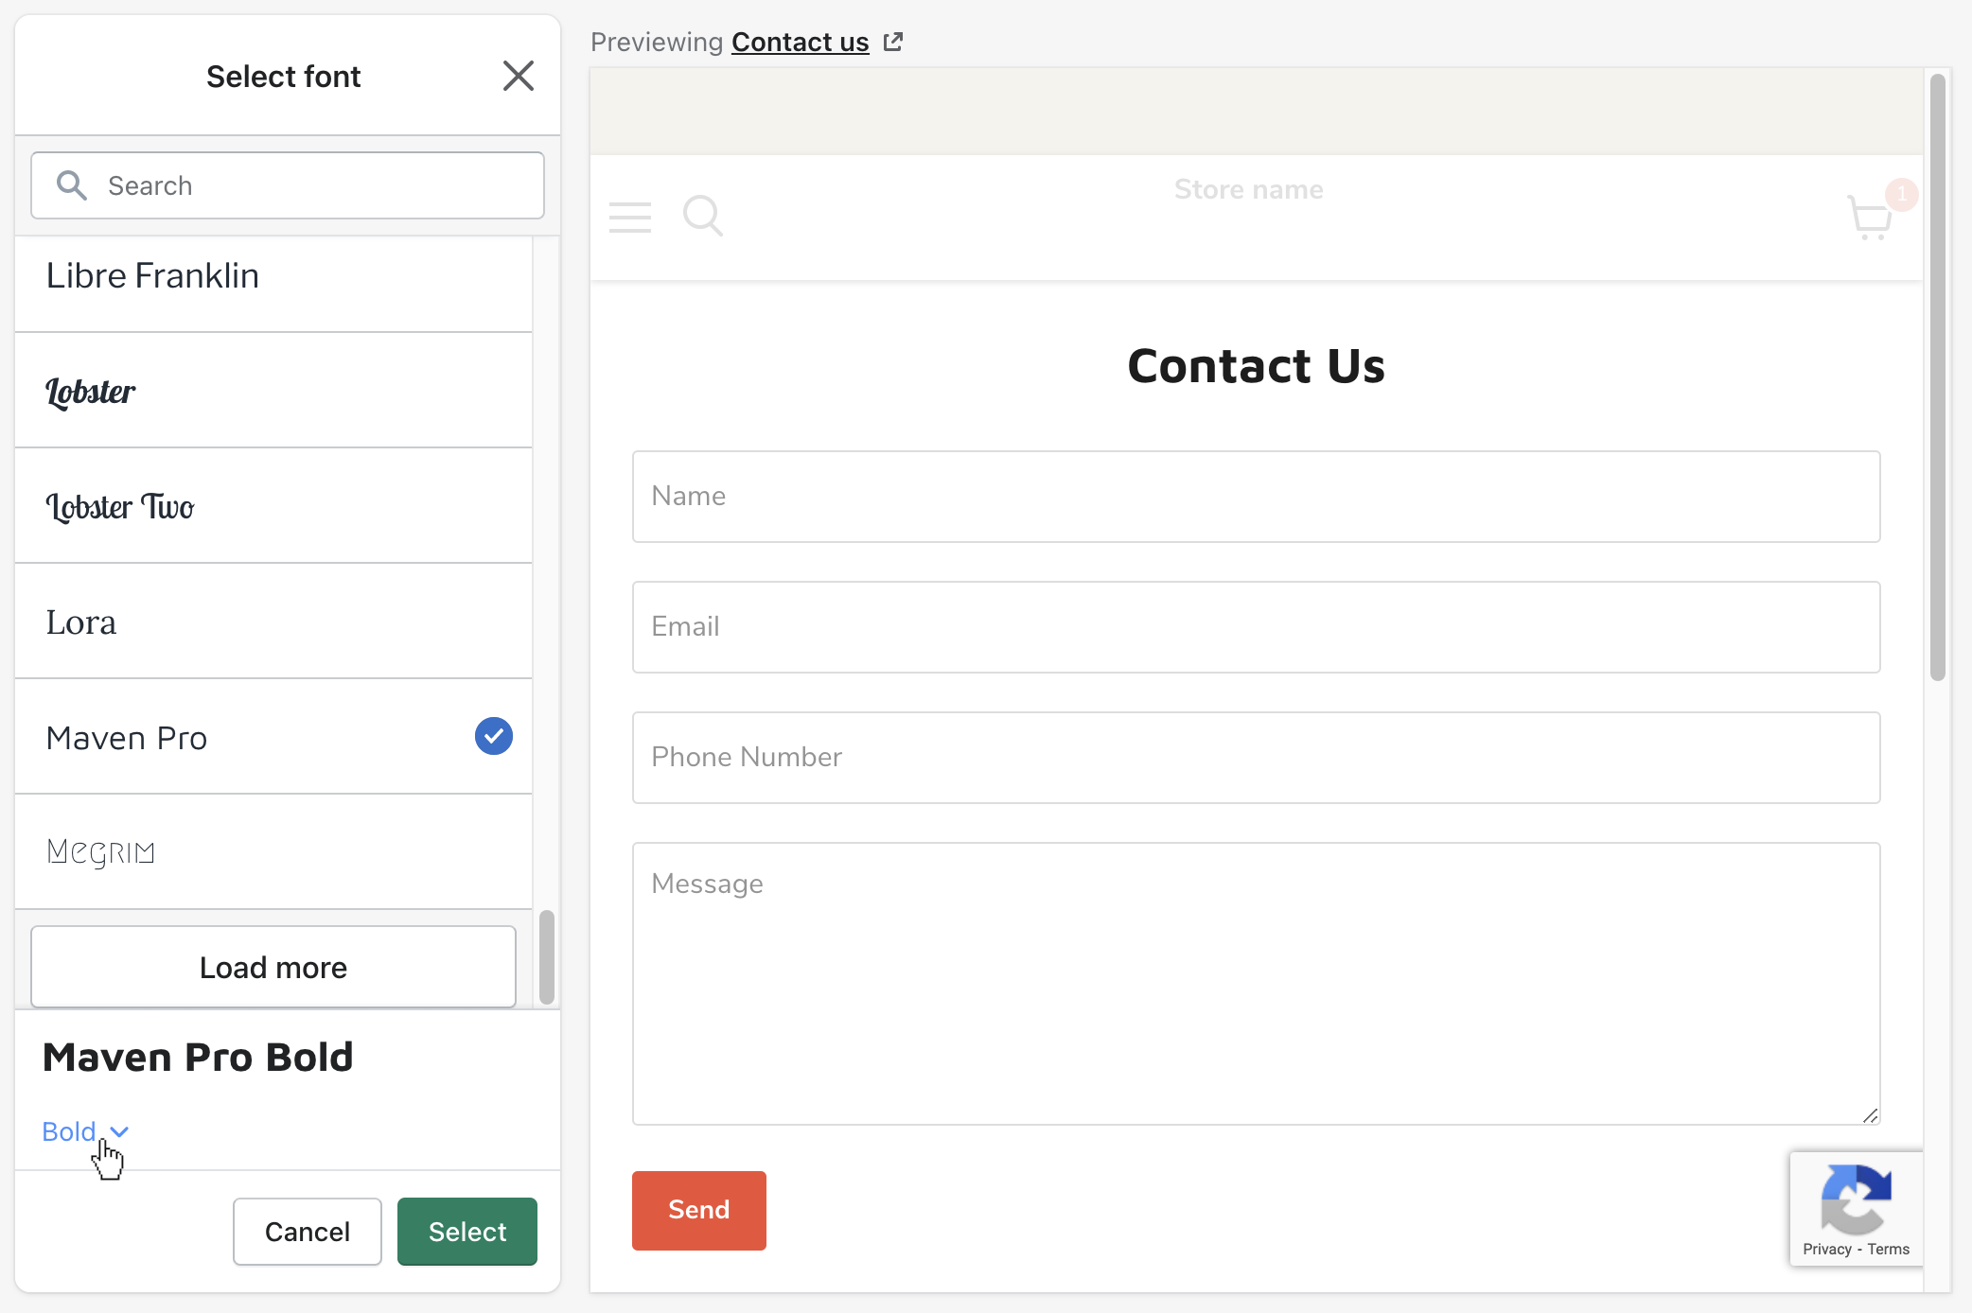Screen dimensions: 1972x1313
Task: Click the font list scrollbar thumb
Action: pos(547,957)
